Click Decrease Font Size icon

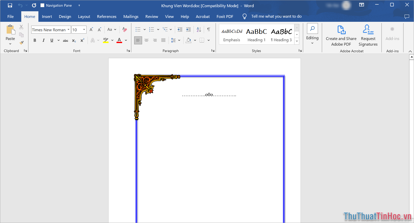[x=99, y=30]
